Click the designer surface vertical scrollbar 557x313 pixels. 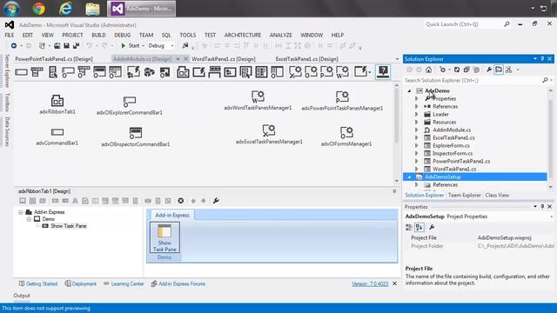(397, 133)
